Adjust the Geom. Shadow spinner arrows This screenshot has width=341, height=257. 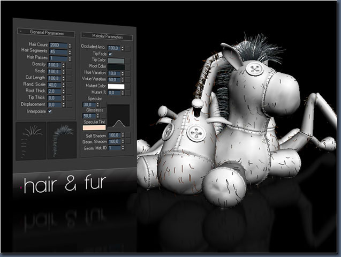tap(123, 141)
